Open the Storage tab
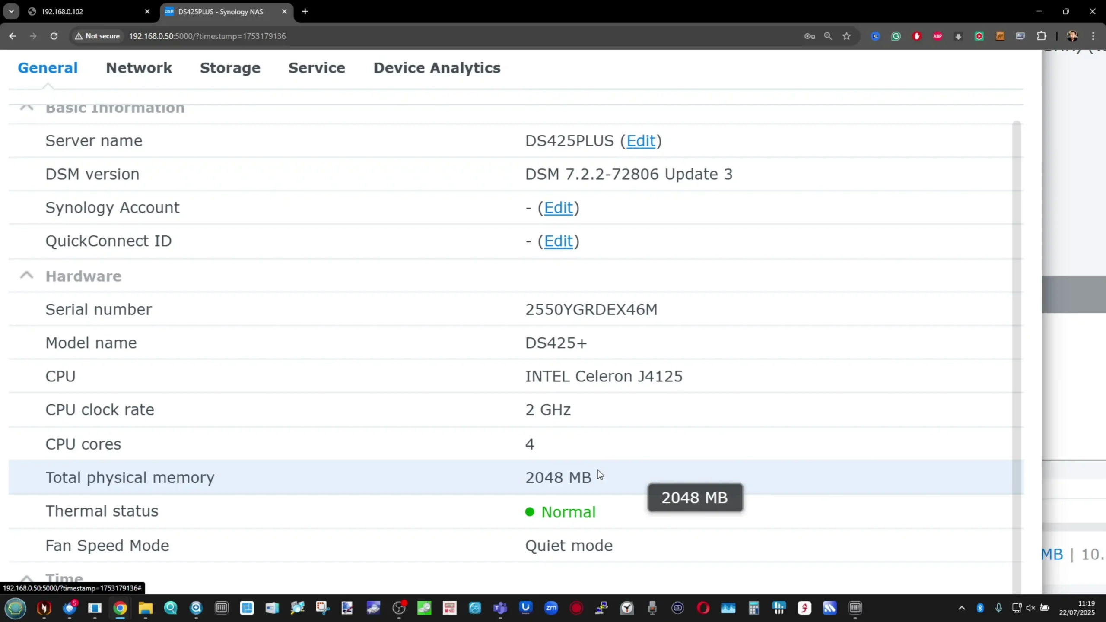 click(230, 68)
